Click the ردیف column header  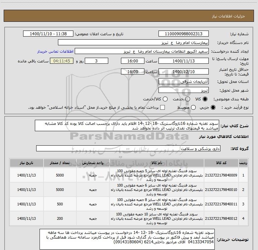[x=243, y=163]
